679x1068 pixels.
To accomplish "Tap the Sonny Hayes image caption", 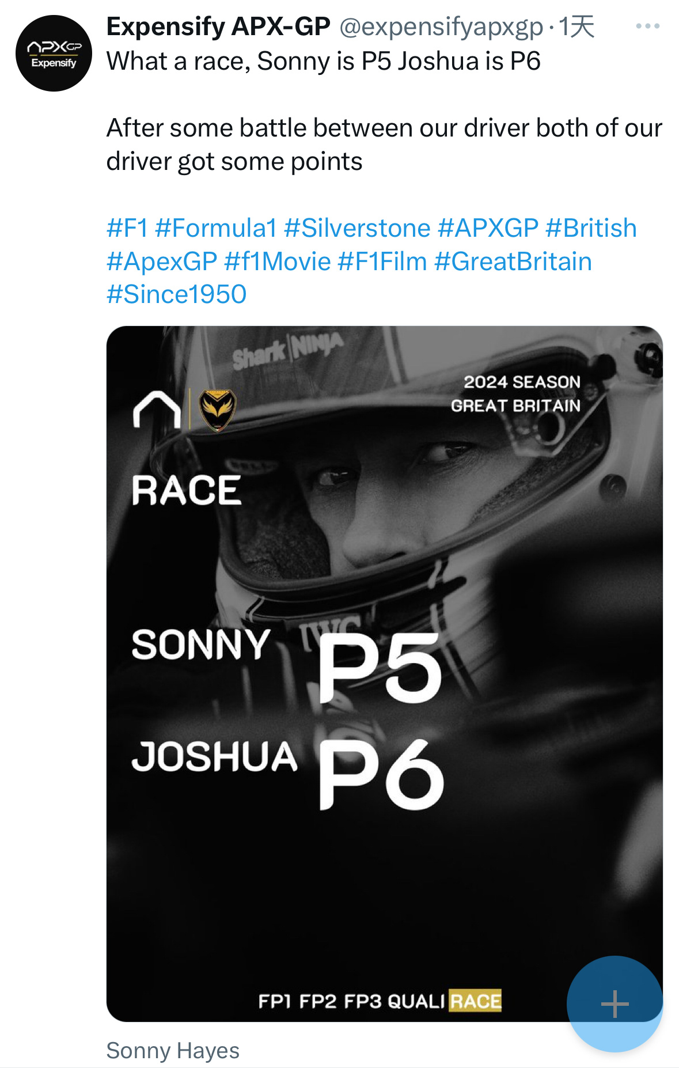I will [x=173, y=1051].
